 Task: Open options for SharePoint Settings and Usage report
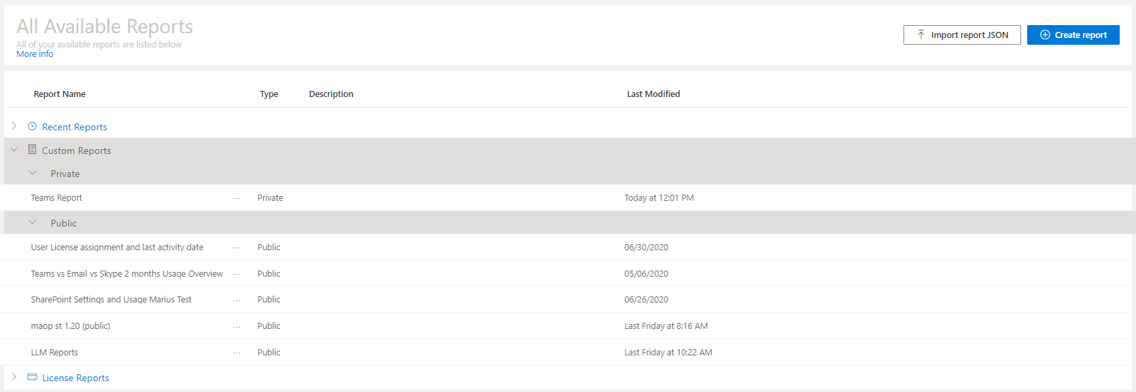tap(237, 300)
